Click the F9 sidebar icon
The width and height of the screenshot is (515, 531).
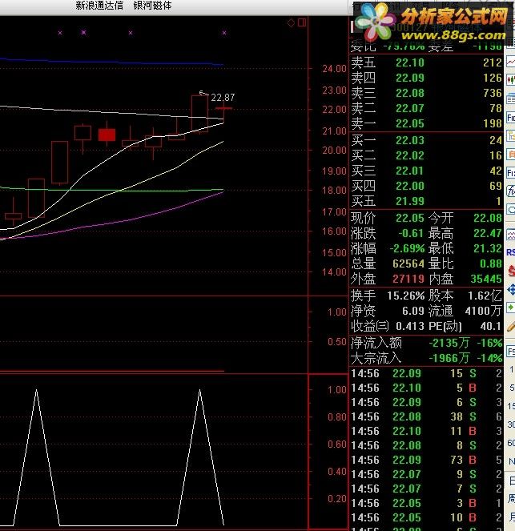(511, 352)
